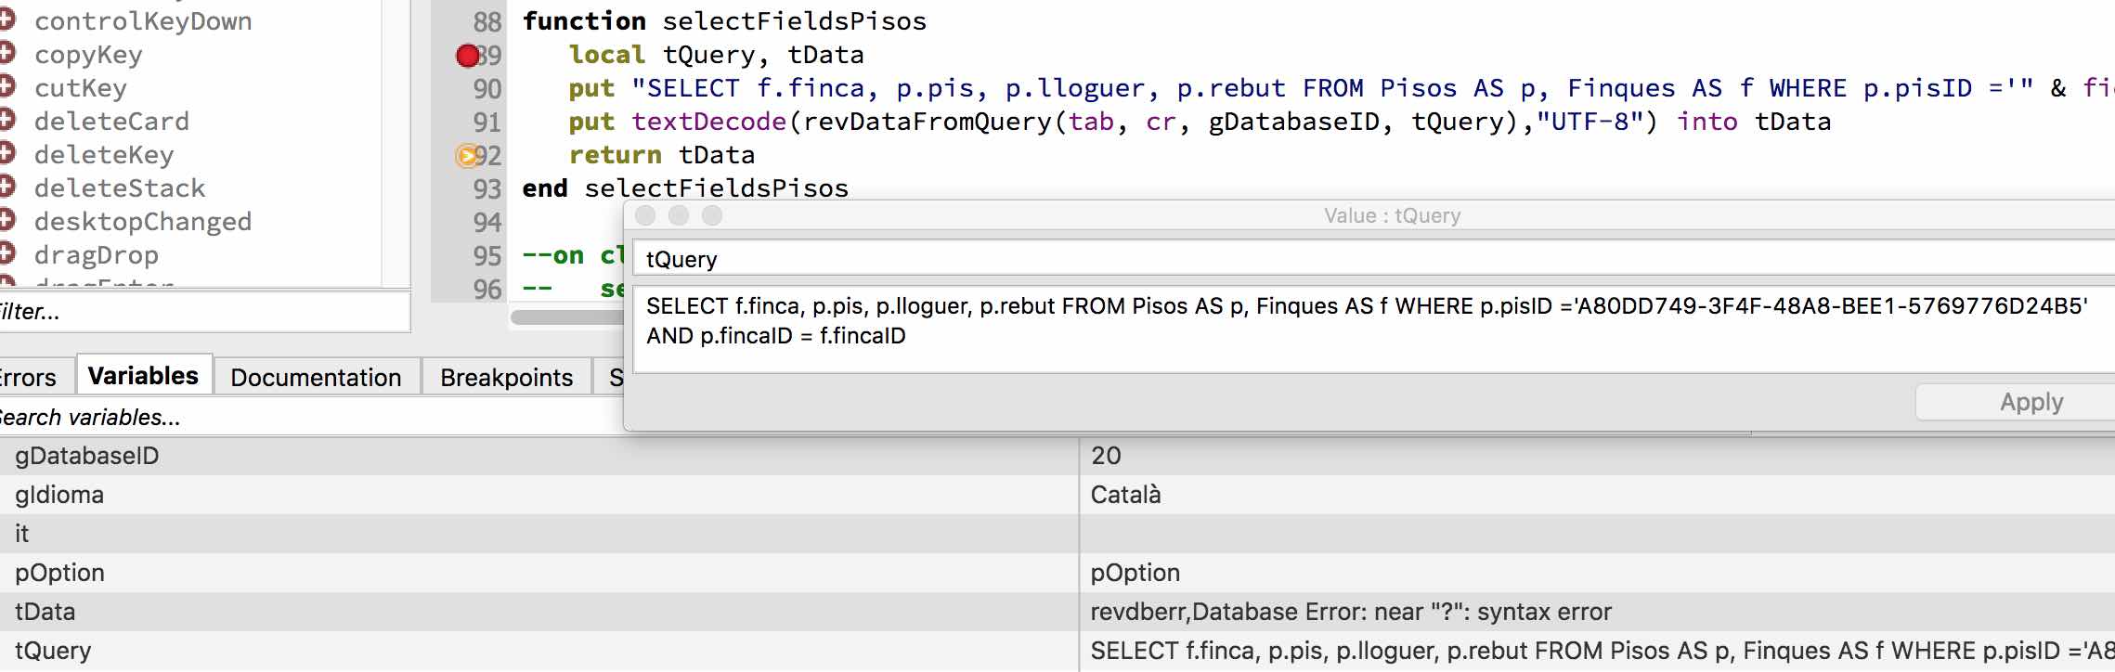Click the icon beside the cutKey handler
The height and width of the screenshot is (672, 2115).
[x=6, y=88]
